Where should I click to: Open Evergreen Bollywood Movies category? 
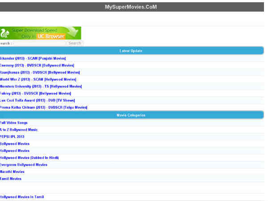[24, 165]
